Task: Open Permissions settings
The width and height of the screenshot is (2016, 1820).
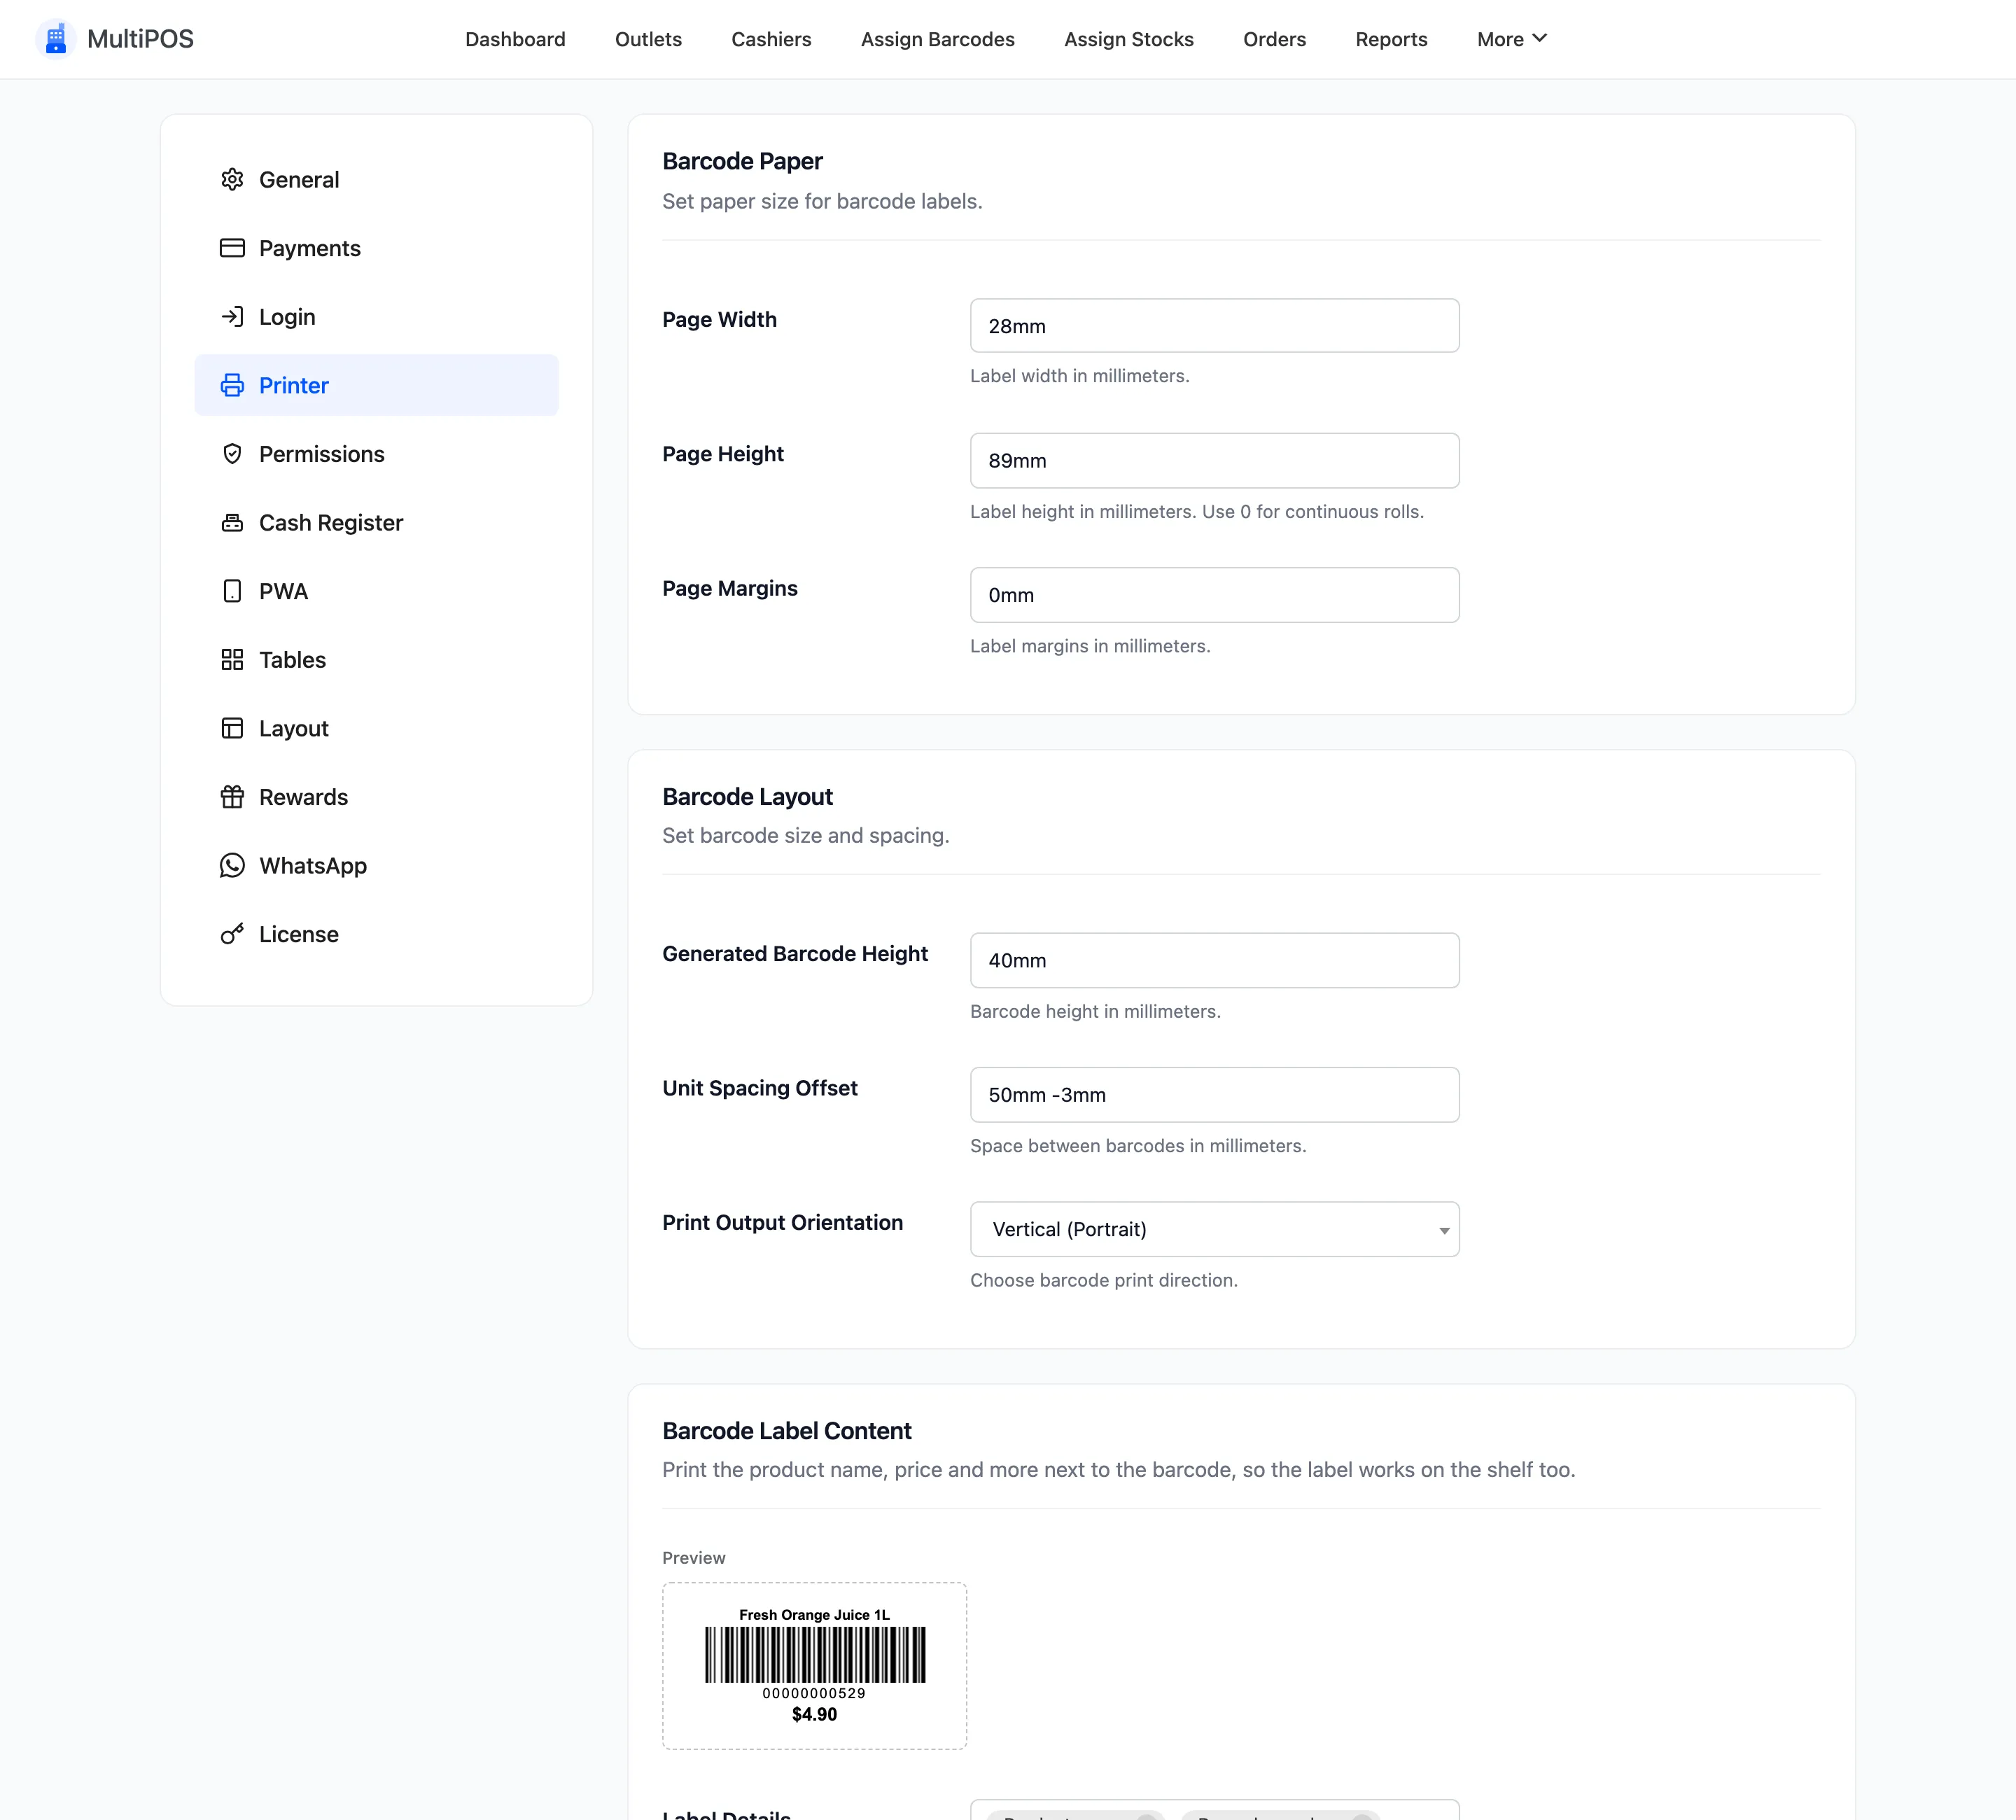Action: [377, 454]
